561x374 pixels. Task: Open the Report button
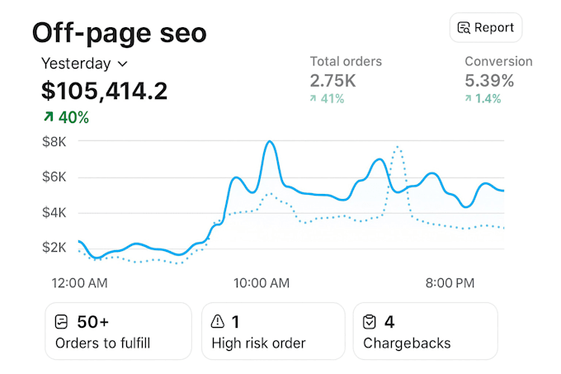coord(485,27)
